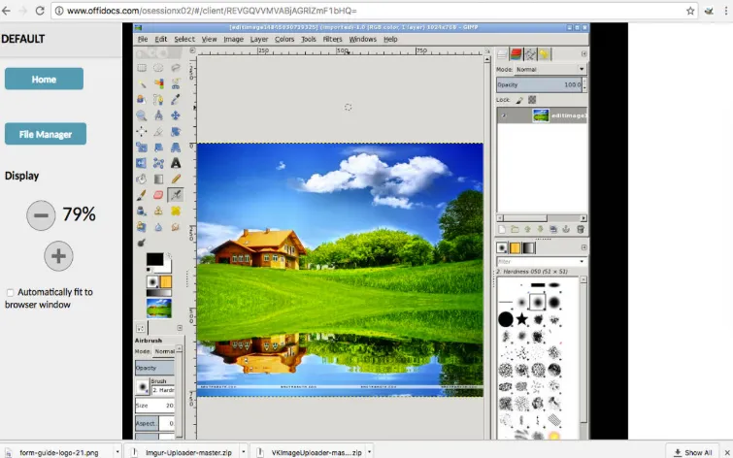Switch to the Channels tab
Screen dimensions: 733x458
click(516, 54)
